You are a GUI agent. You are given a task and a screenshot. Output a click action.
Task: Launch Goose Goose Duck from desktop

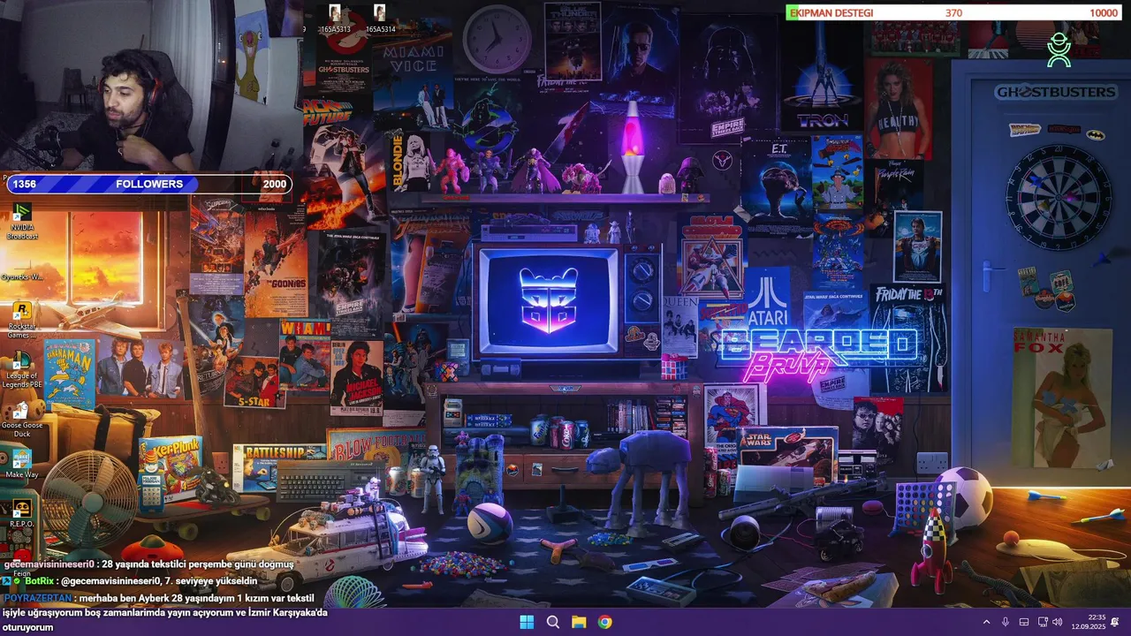click(22, 420)
